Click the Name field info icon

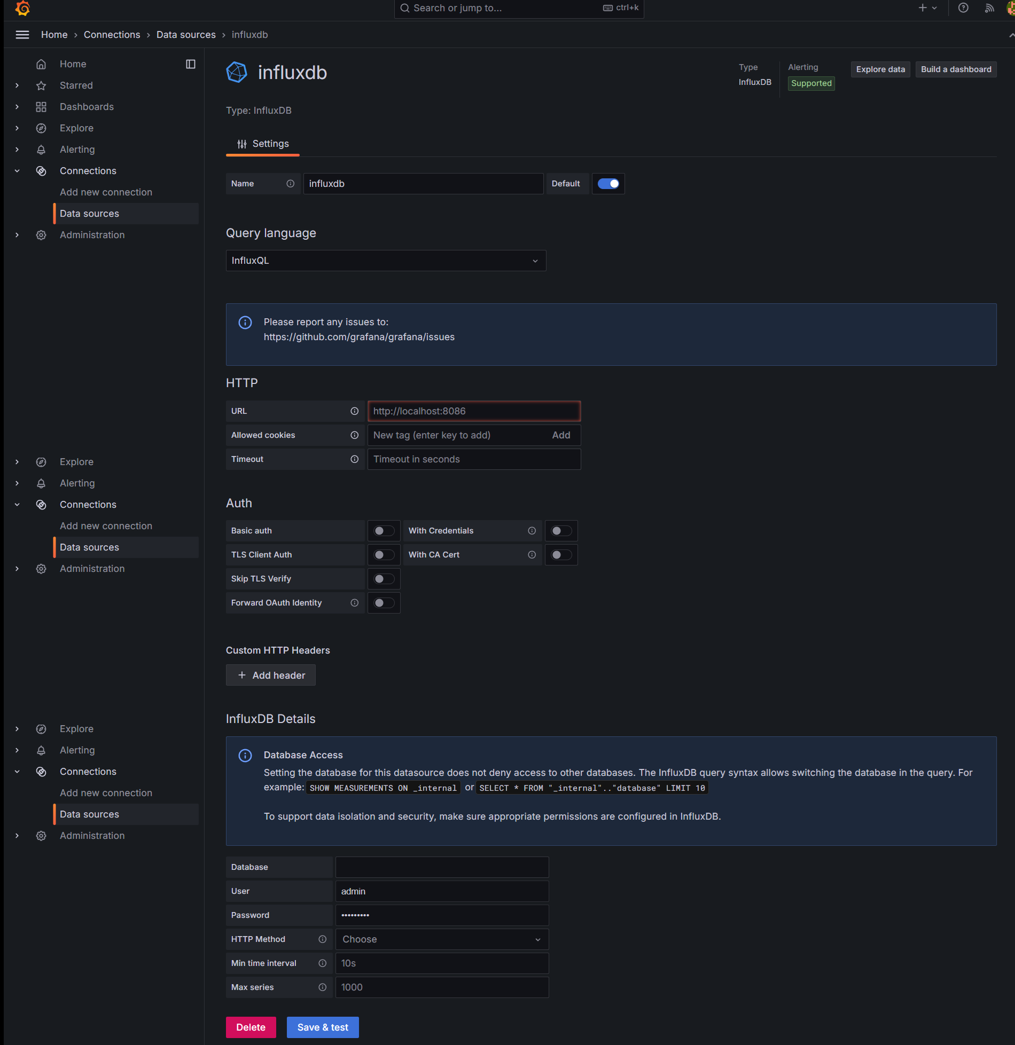pos(291,184)
